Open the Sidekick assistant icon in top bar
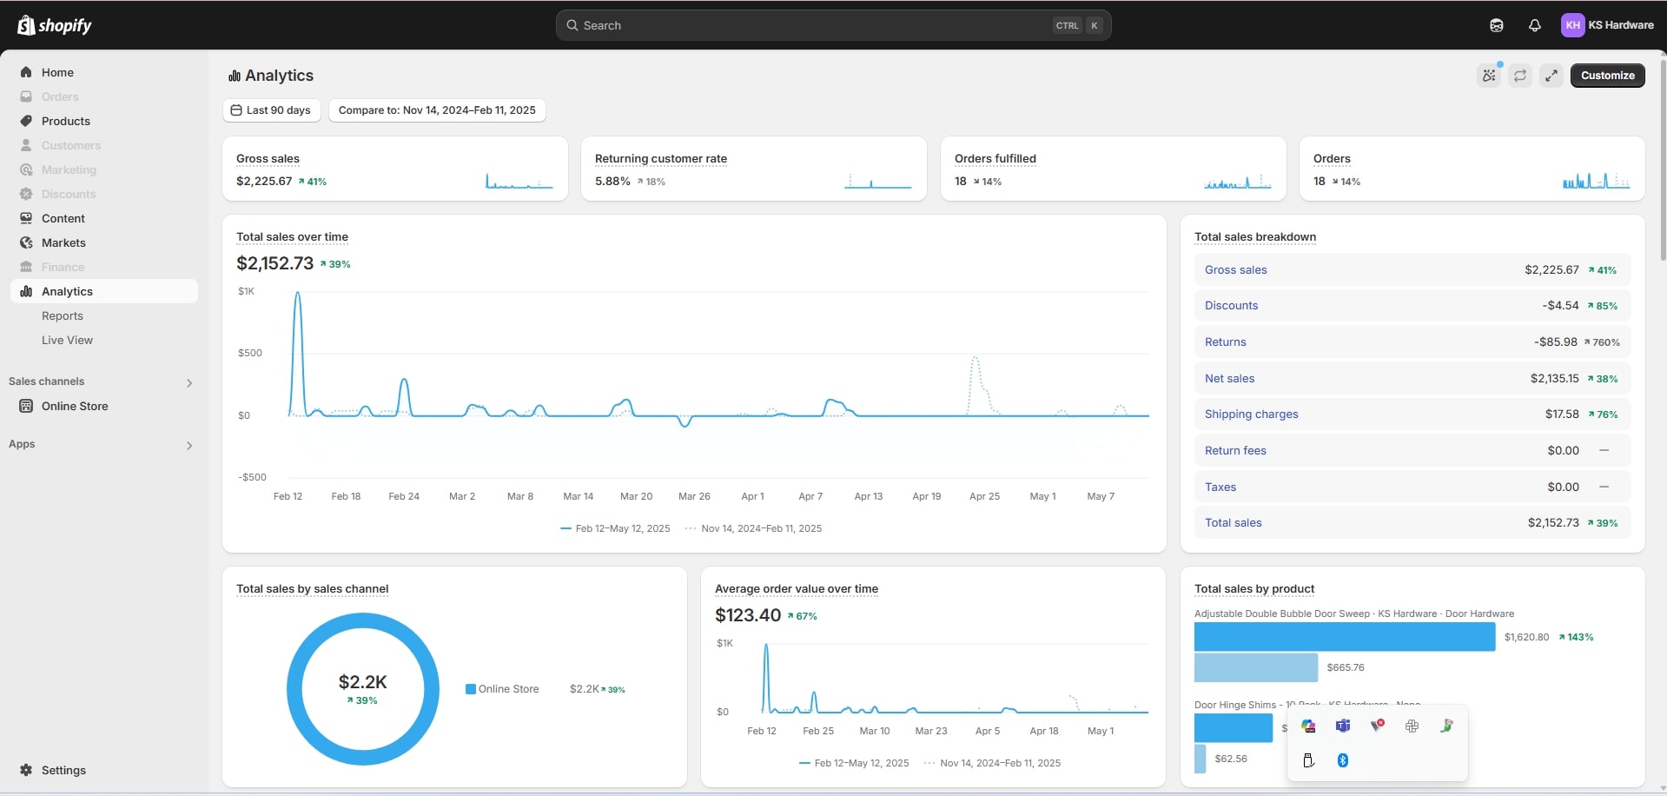 [1496, 25]
